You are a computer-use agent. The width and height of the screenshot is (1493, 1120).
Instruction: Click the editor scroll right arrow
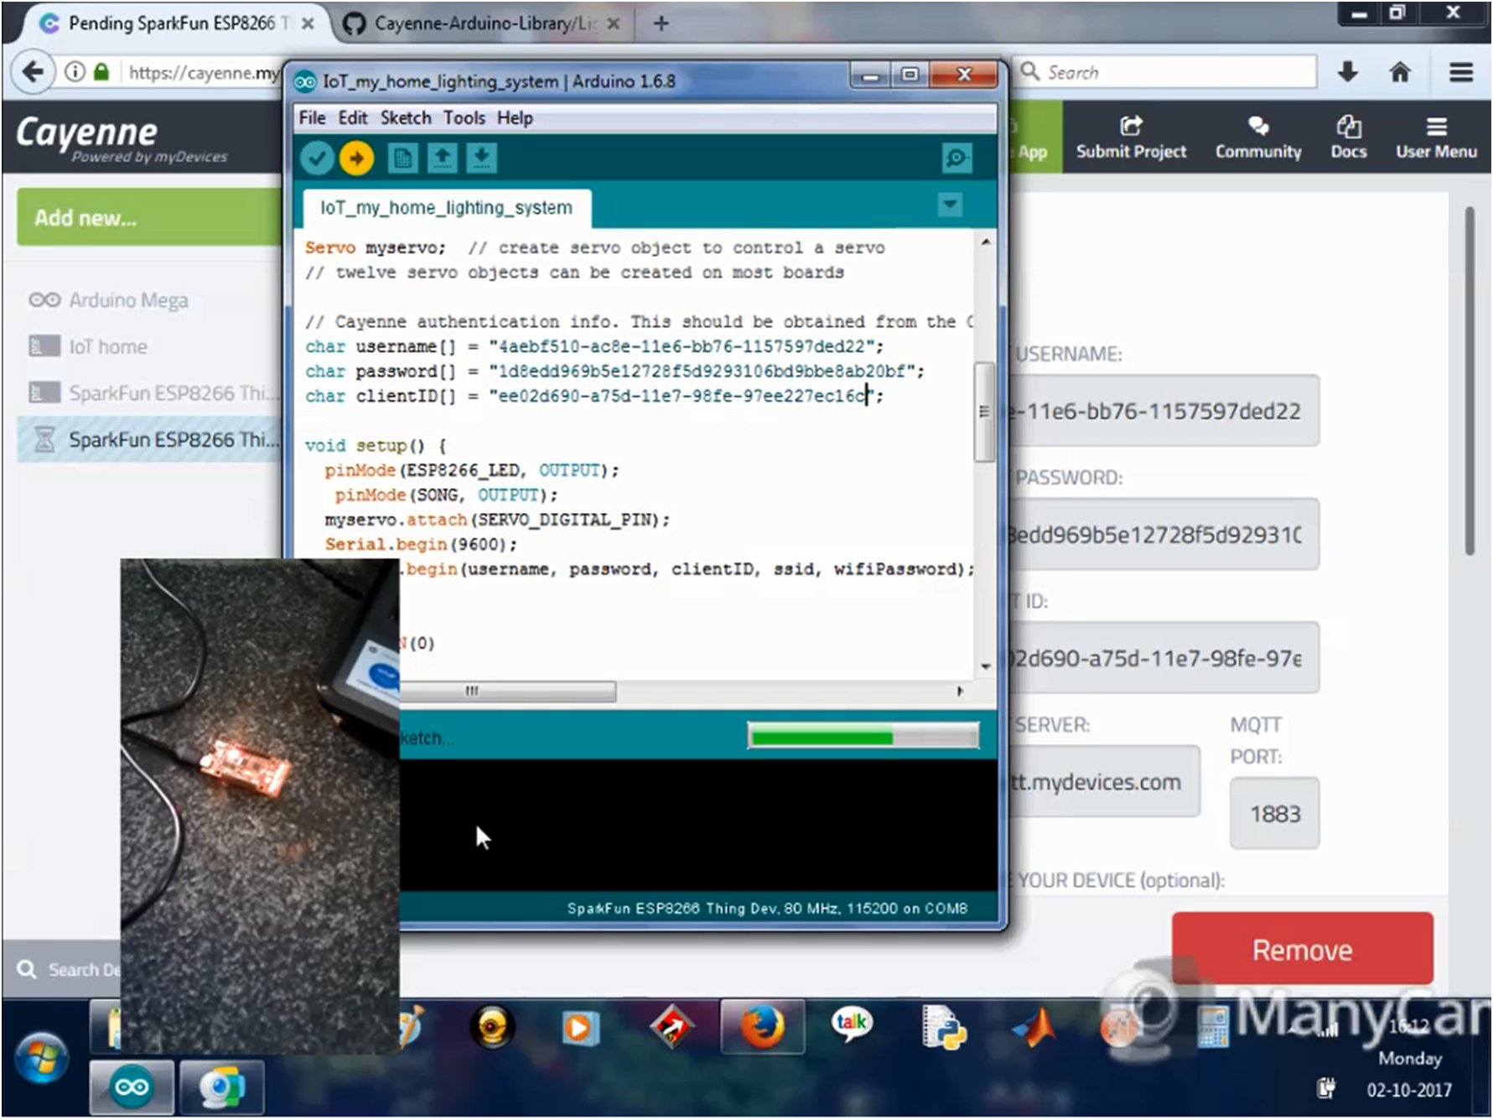960,691
